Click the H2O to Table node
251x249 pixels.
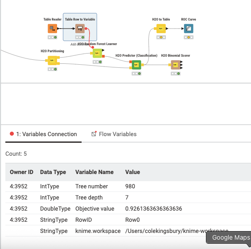[x=161, y=29]
